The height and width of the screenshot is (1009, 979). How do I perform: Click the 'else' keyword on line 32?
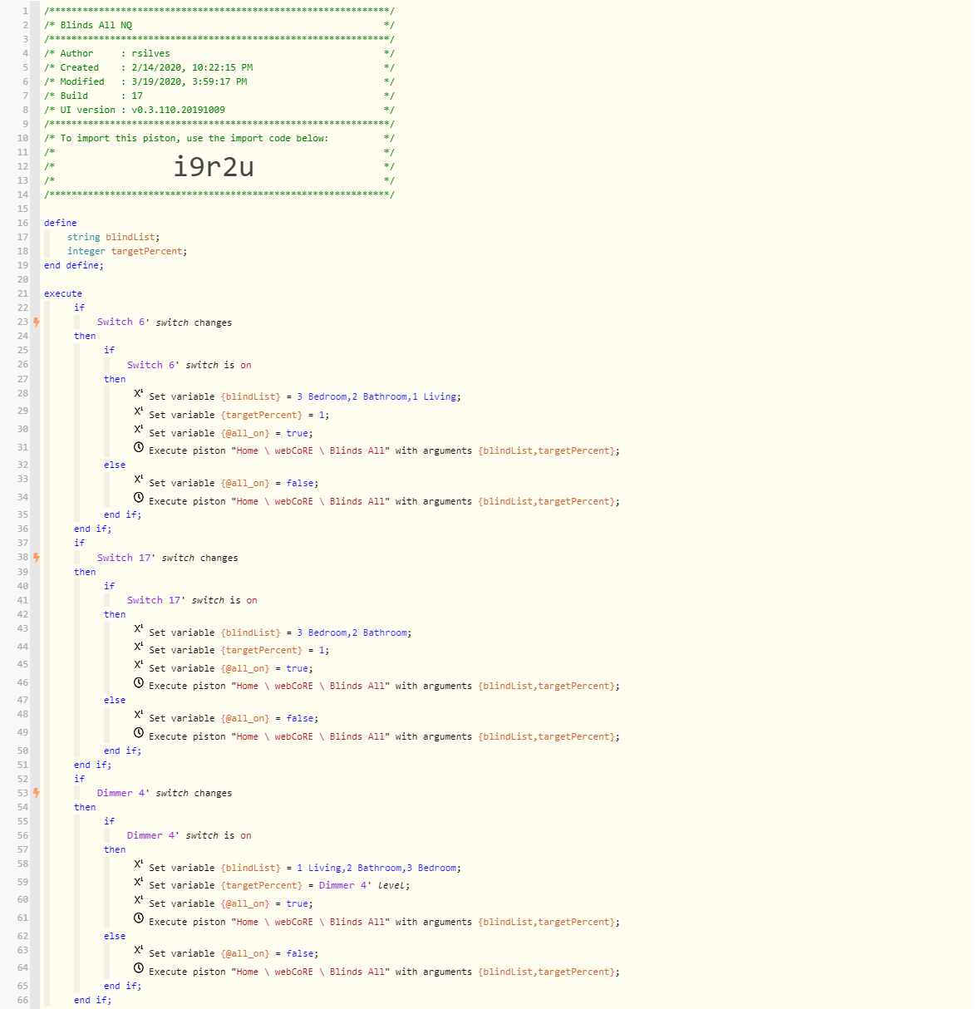click(x=115, y=465)
